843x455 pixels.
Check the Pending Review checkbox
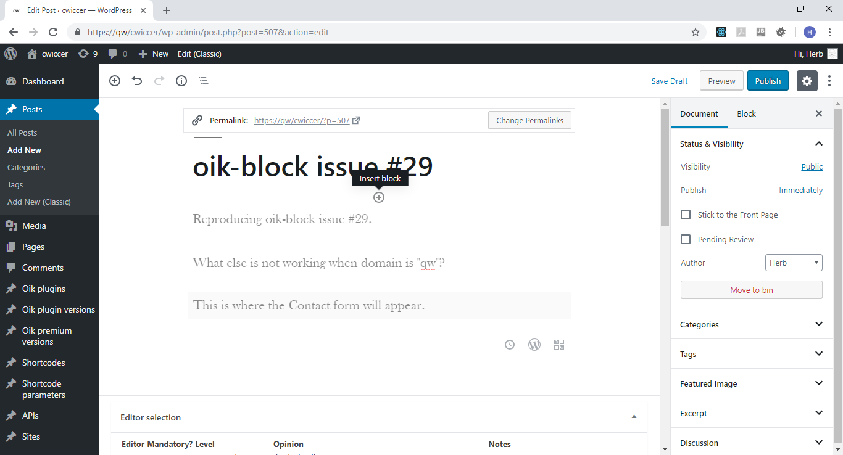(685, 239)
